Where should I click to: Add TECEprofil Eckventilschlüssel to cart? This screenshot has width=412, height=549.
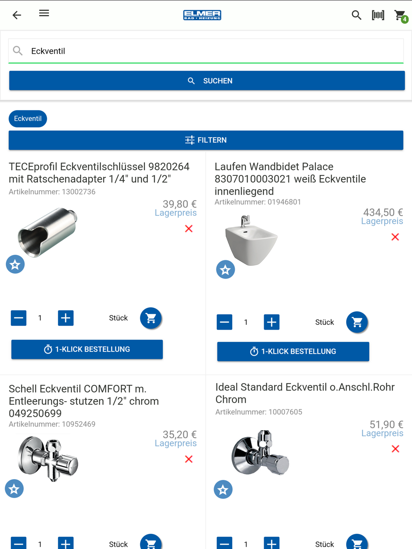[x=151, y=318]
